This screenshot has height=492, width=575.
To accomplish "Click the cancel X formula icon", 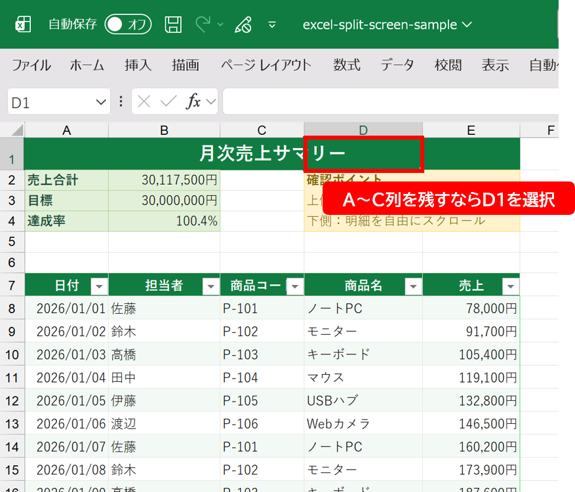I will coord(144,102).
